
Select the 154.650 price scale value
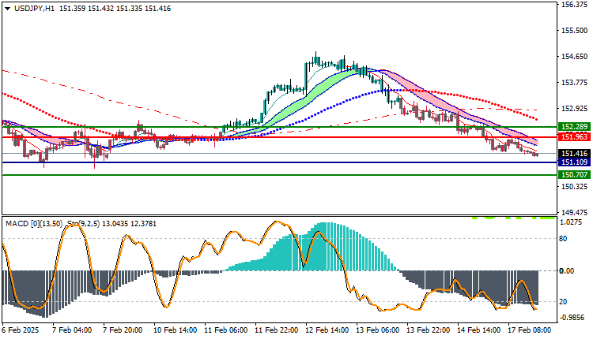pyautogui.click(x=575, y=57)
